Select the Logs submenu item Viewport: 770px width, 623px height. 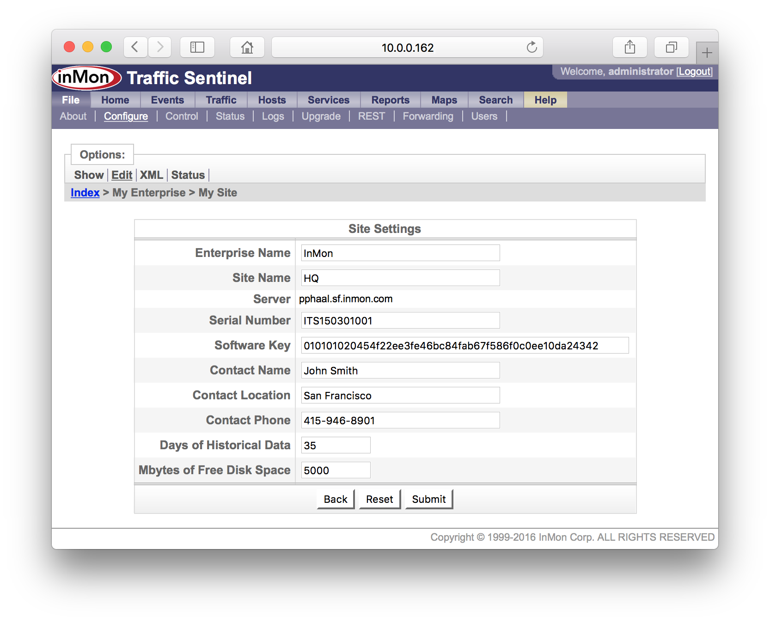[273, 116]
